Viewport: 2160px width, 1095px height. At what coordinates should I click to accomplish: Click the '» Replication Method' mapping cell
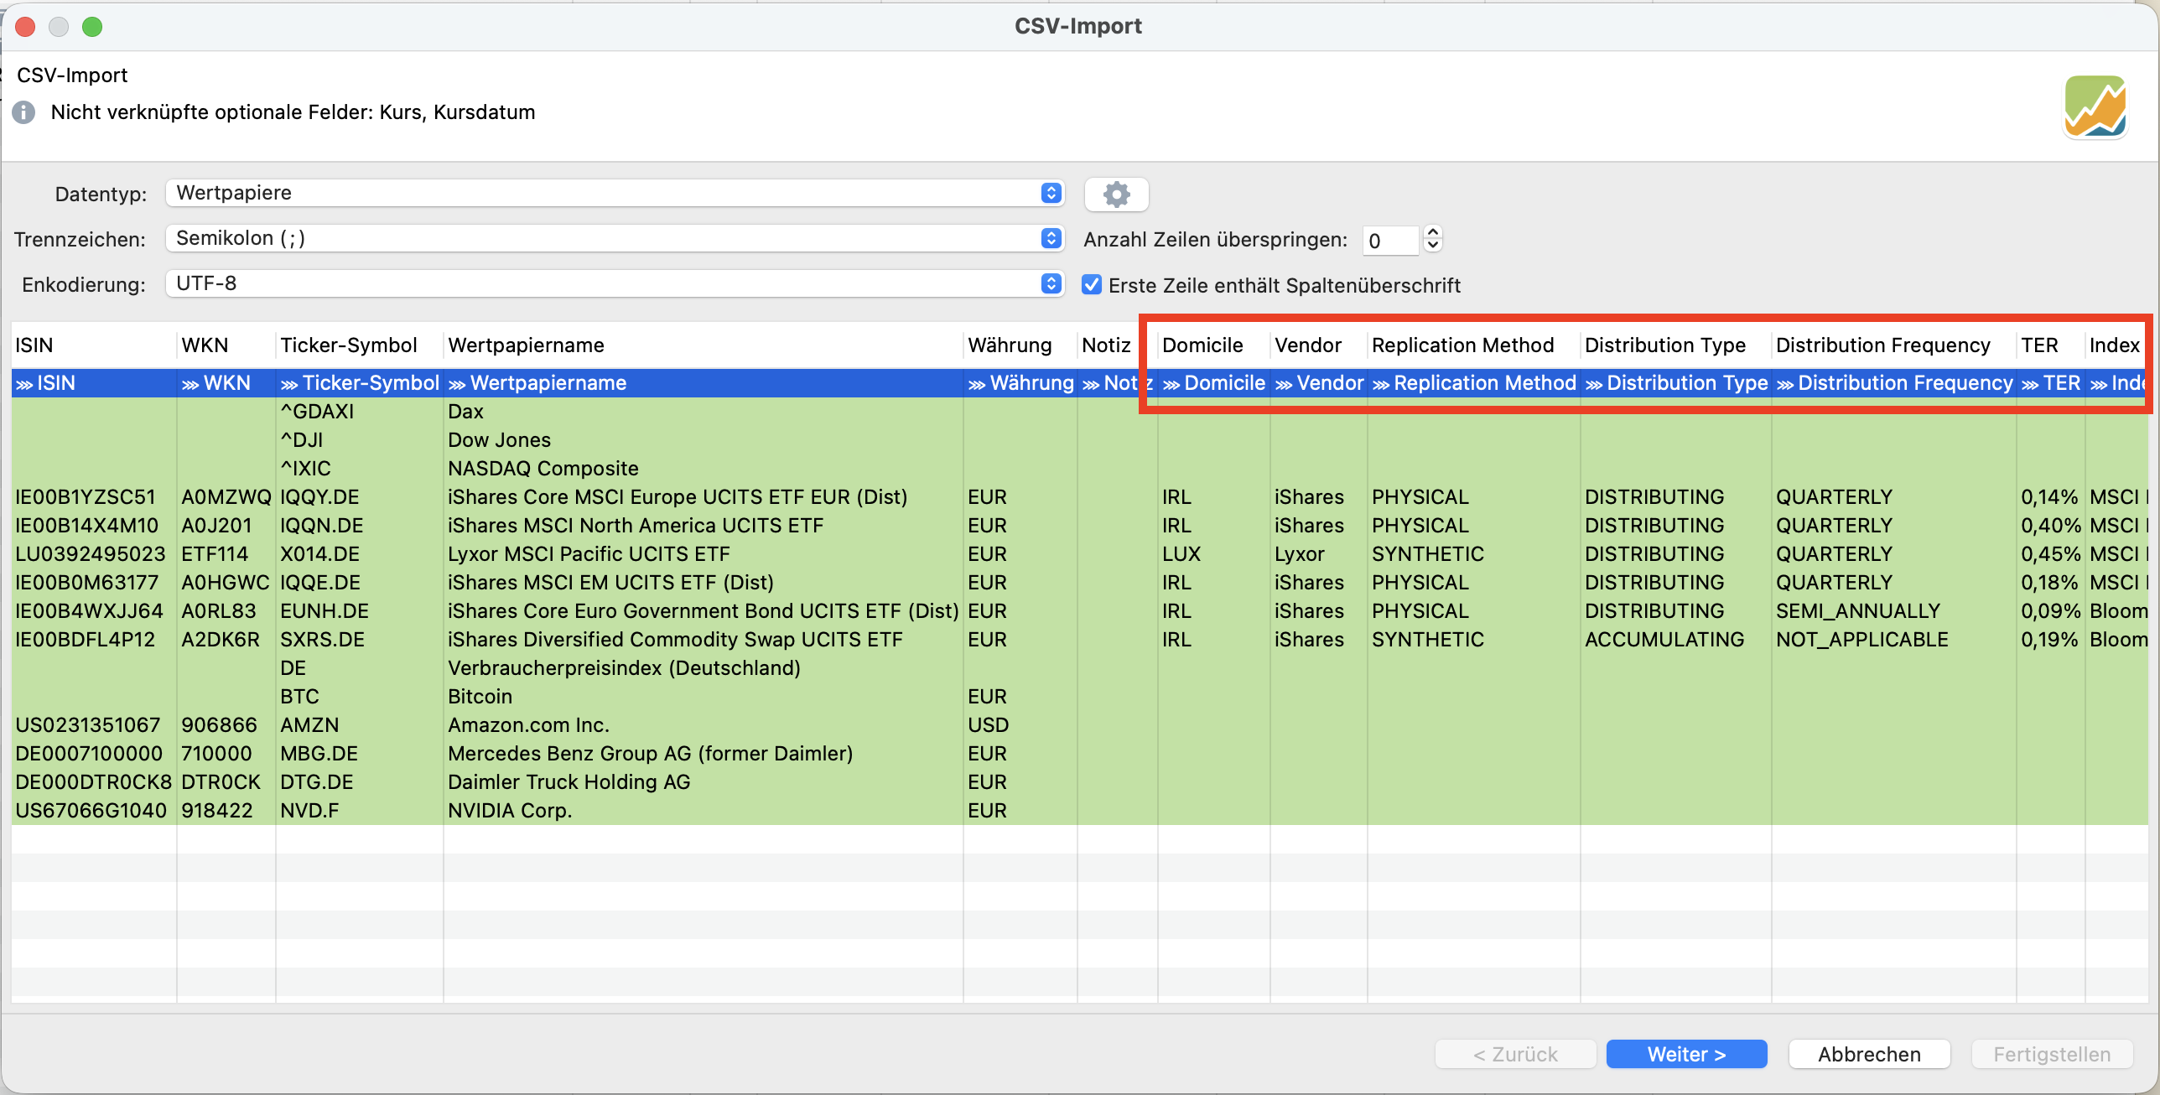(1474, 383)
